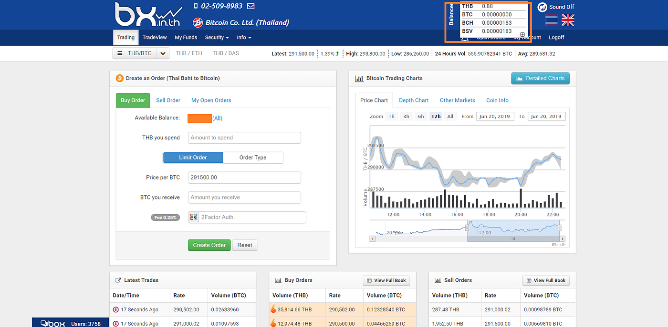Switch to the Buy Order tab
668x327 pixels.
[133, 100]
